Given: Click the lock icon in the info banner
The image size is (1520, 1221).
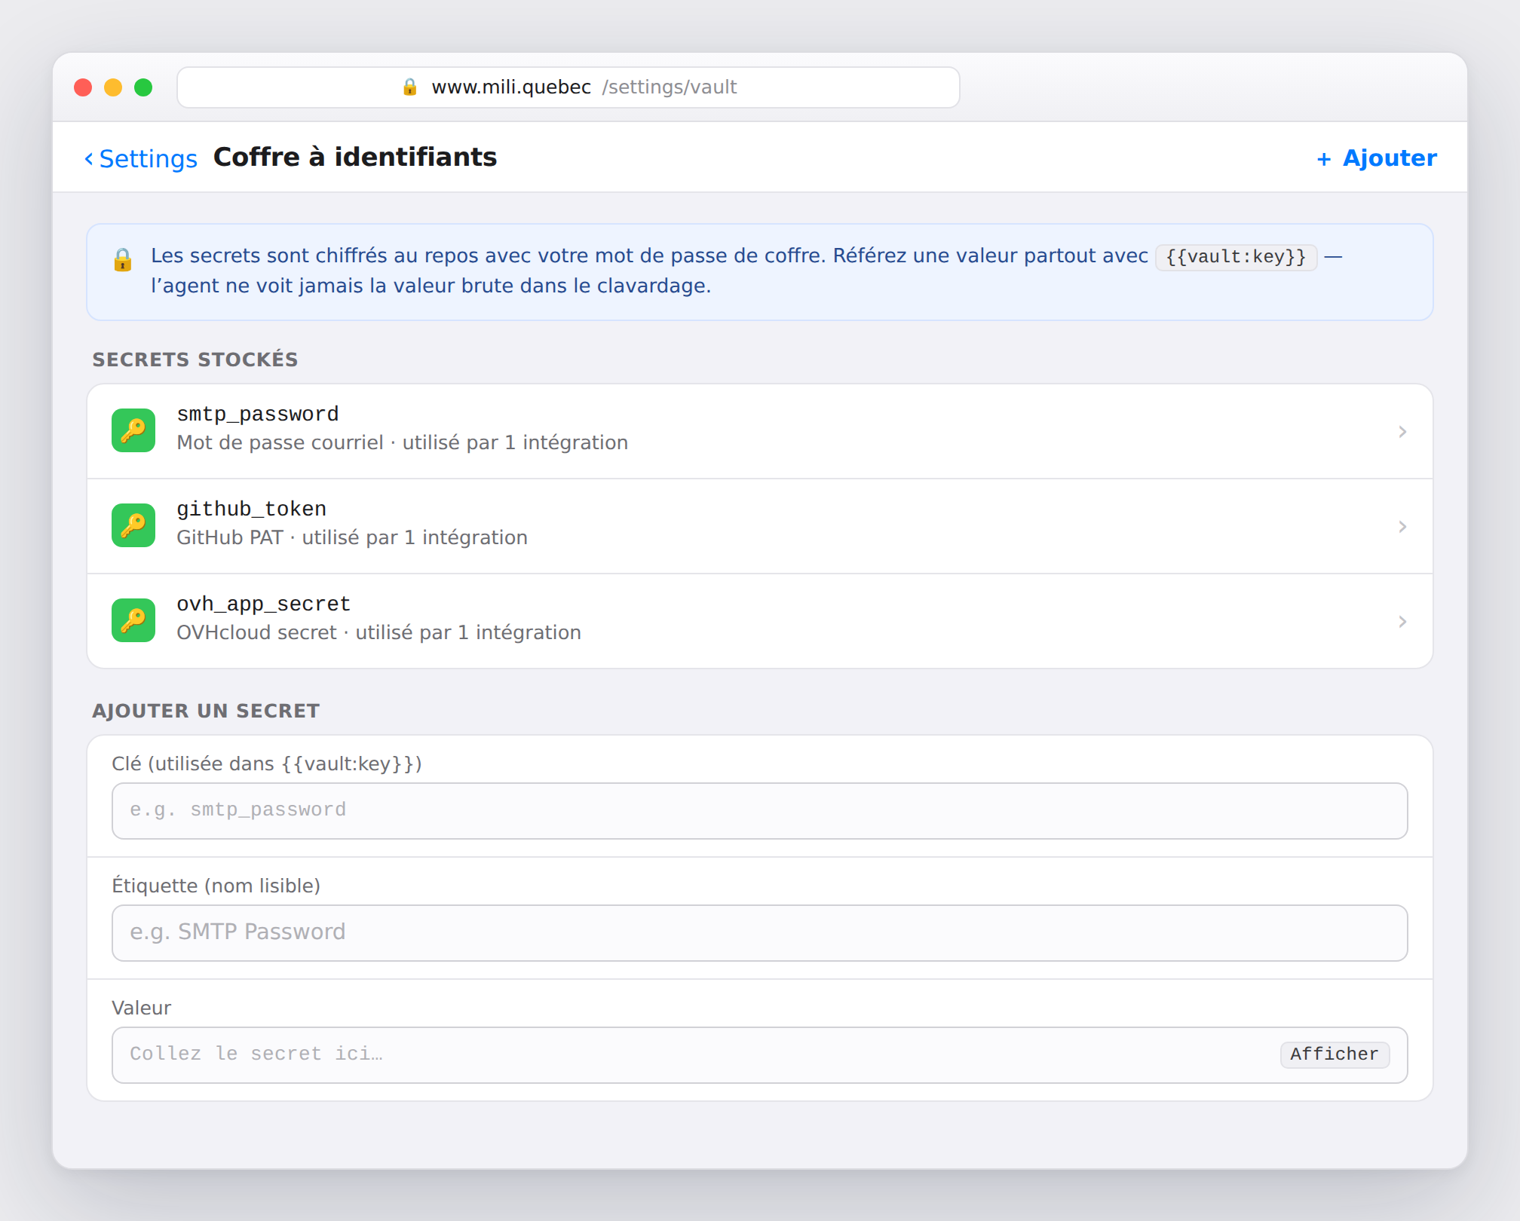Looking at the screenshot, I should click(122, 260).
